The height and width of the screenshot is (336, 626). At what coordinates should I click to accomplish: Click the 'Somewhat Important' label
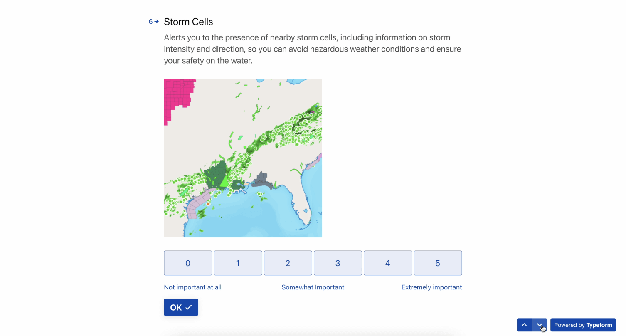pyautogui.click(x=313, y=287)
